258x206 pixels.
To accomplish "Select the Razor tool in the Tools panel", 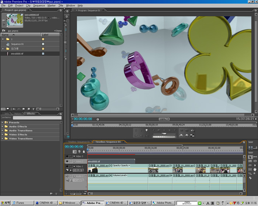I will coord(250,178).
